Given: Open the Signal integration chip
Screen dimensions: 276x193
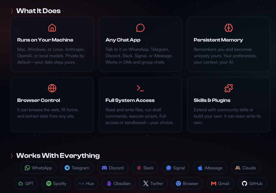Looking at the screenshot, I should (175, 168).
